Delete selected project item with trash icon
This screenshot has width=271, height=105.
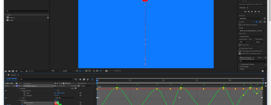click(27, 71)
